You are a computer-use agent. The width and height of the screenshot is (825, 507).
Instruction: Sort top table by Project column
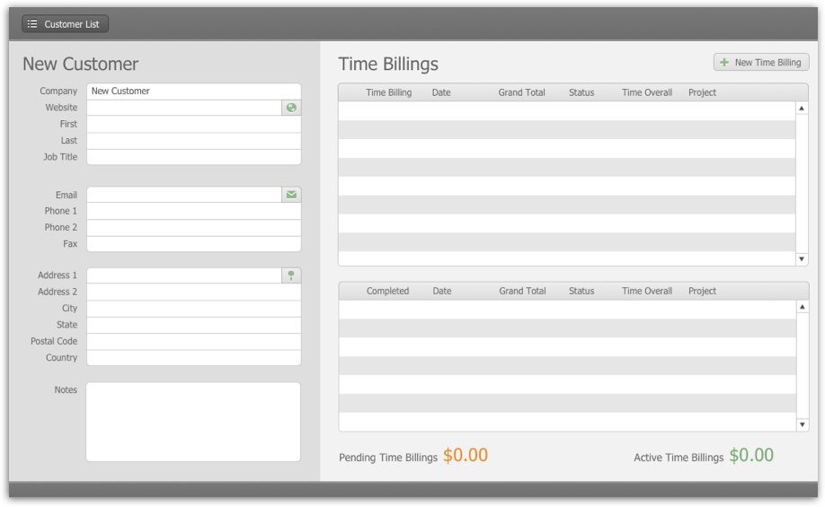point(702,92)
